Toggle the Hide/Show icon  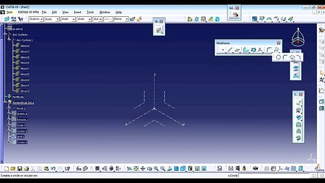197,169
